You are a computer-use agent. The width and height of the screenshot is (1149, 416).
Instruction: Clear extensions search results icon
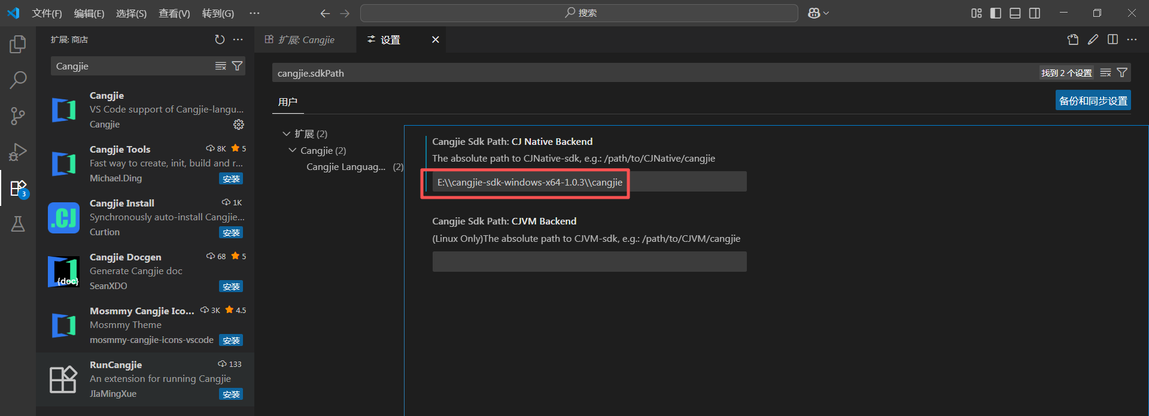pyautogui.click(x=221, y=66)
